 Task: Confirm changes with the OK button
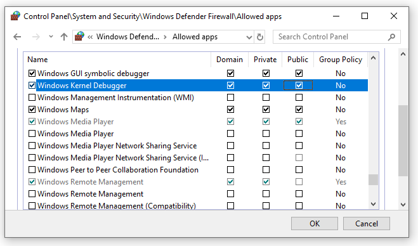point(315,223)
